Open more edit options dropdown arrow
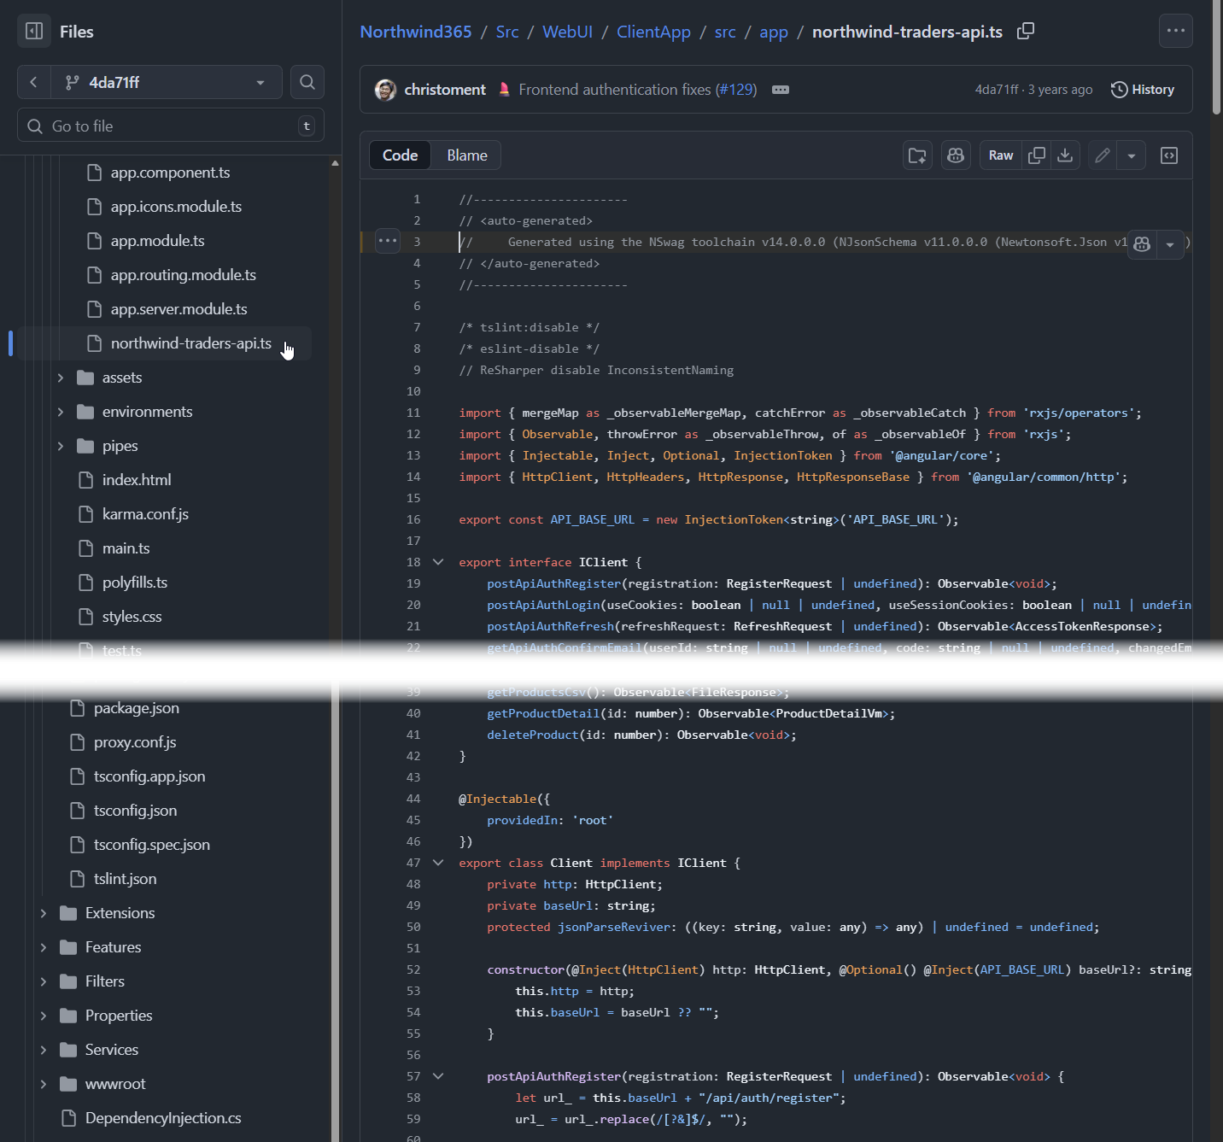The width and height of the screenshot is (1223, 1142). tap(1132, 155)
